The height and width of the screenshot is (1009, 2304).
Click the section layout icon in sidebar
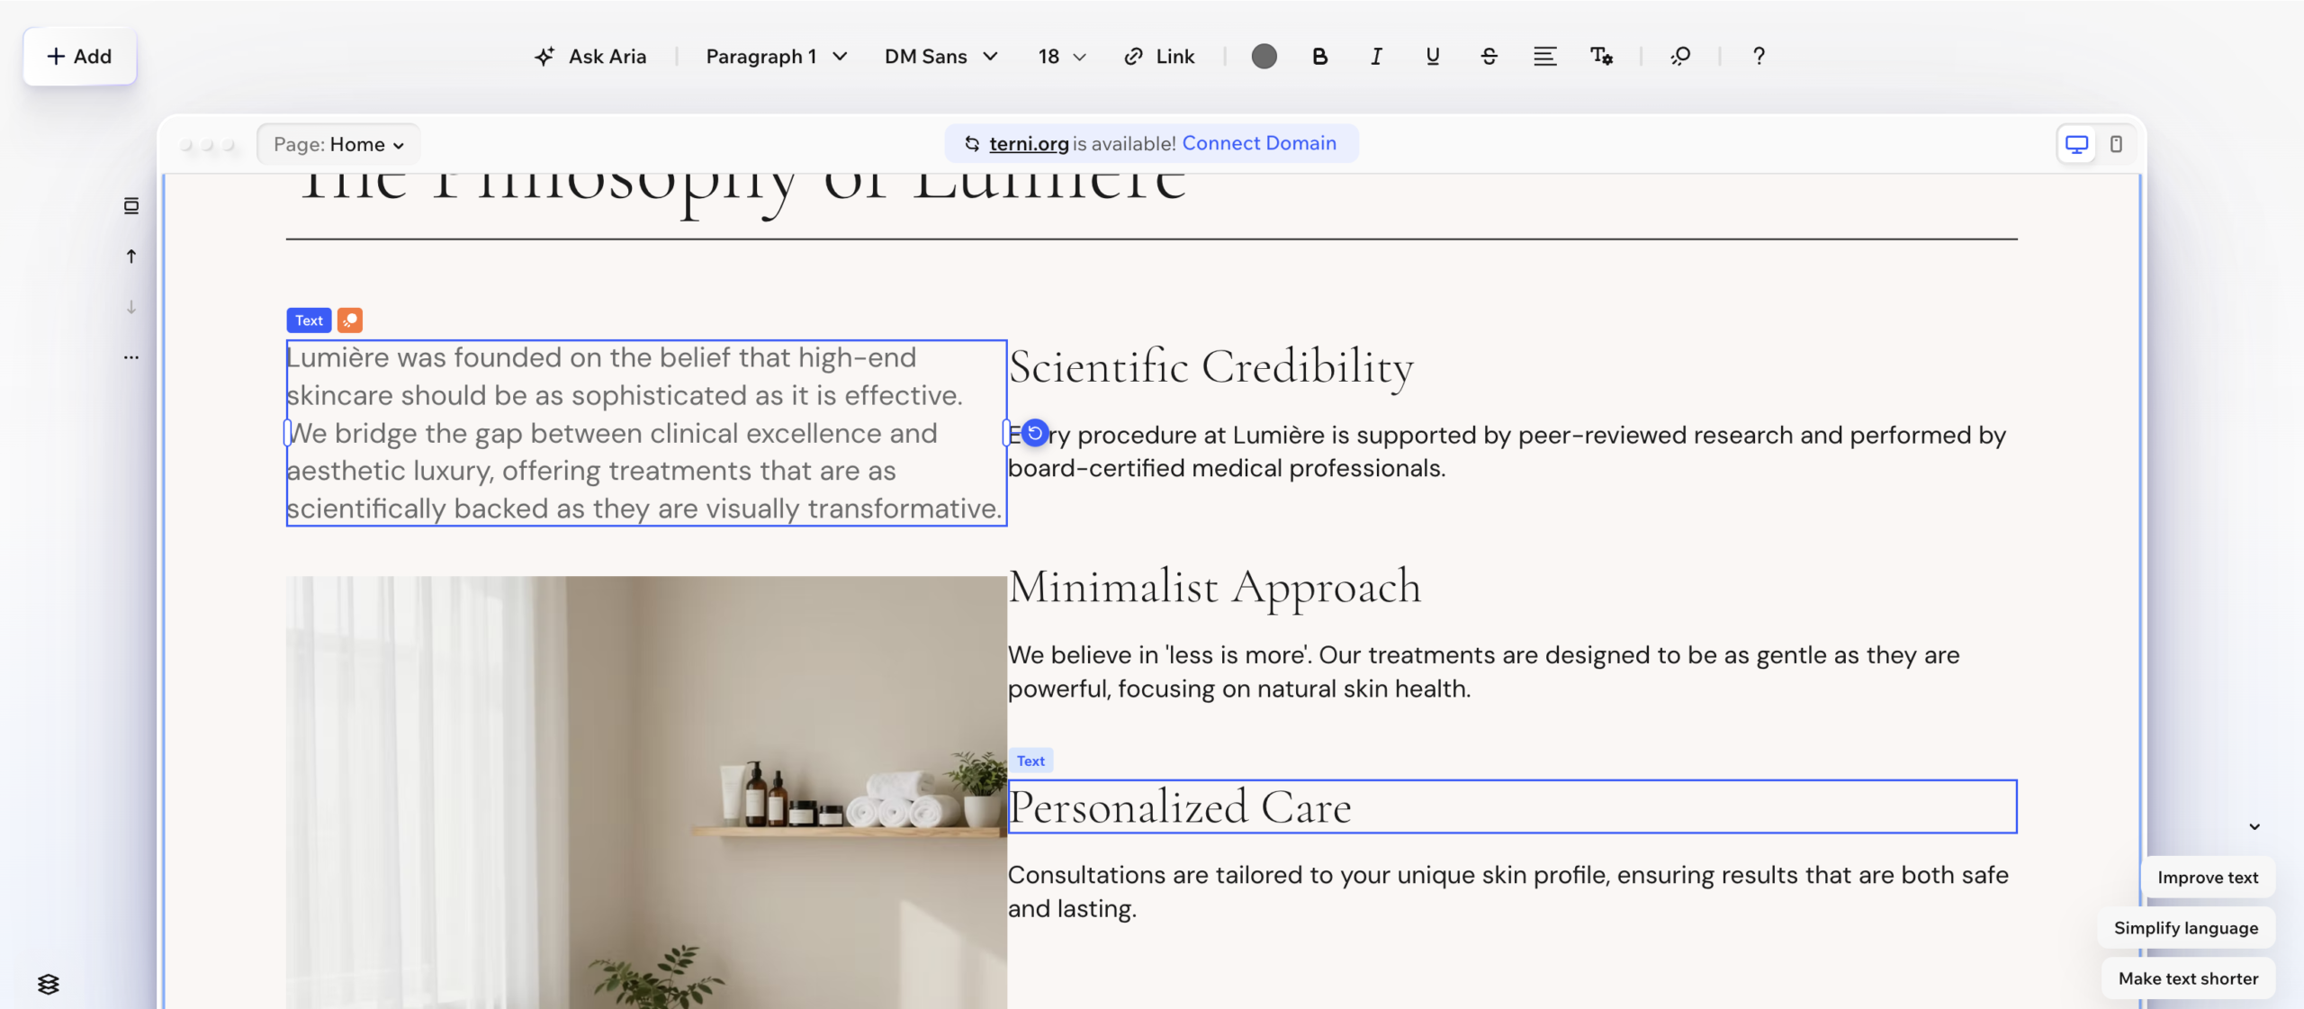(131, 206)
